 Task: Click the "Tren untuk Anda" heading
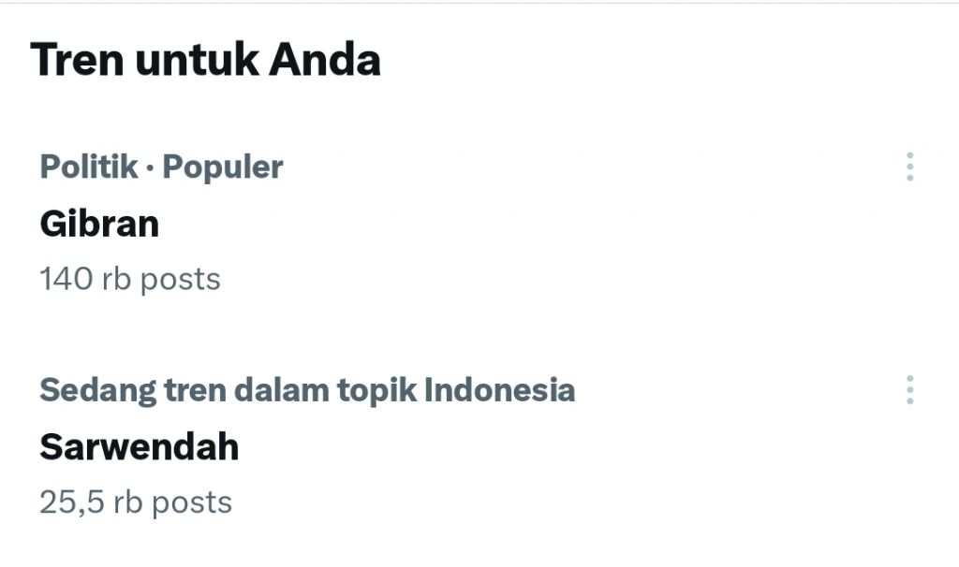[205, 60]
